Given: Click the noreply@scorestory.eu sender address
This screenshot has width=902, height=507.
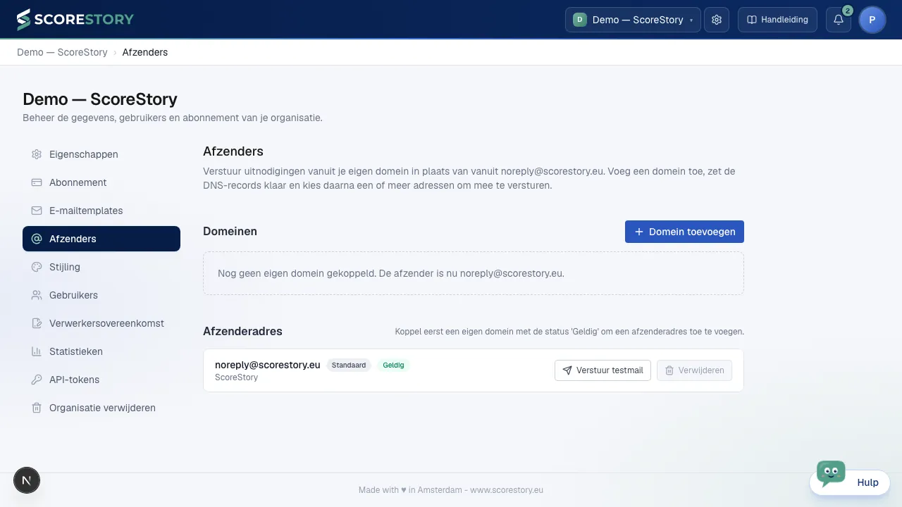Looking at the screenshot, I should tap(268, 365).
